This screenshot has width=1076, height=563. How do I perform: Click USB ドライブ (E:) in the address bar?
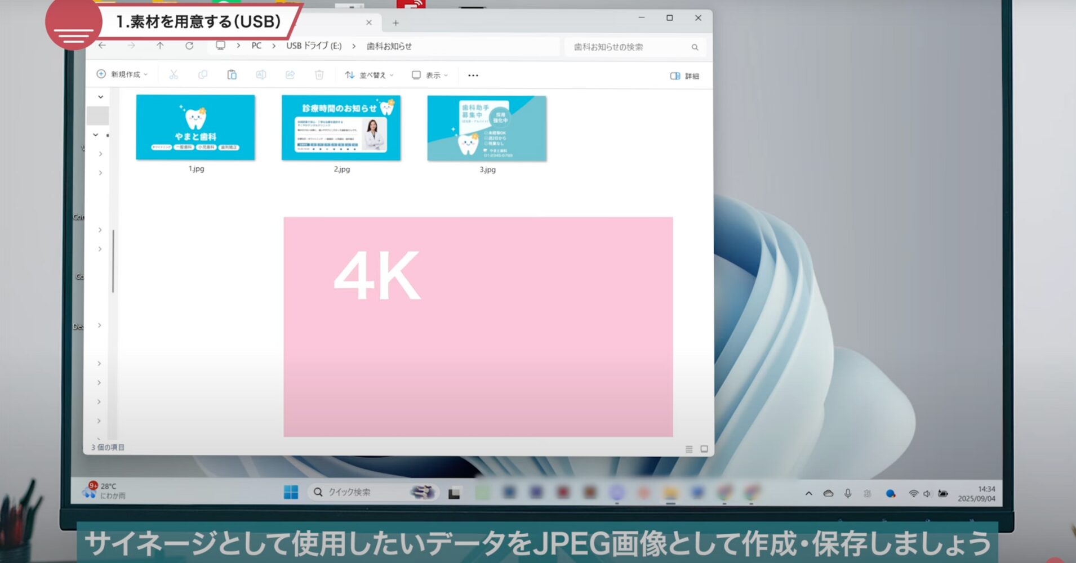click(314, 46)
